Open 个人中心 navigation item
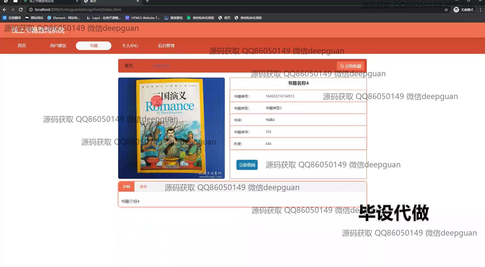This screenshot has height=267, width=485. point(130,46)
